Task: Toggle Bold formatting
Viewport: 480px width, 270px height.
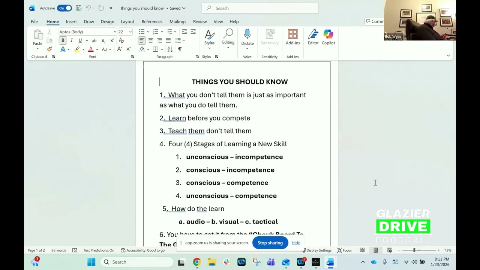Action: pos(63,40)
